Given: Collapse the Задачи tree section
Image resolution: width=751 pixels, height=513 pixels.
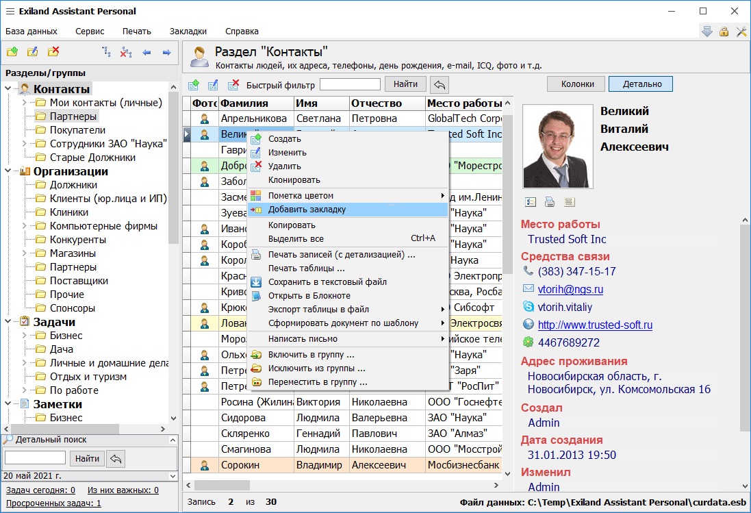Looking at the screenshot, I should (9, 322).
